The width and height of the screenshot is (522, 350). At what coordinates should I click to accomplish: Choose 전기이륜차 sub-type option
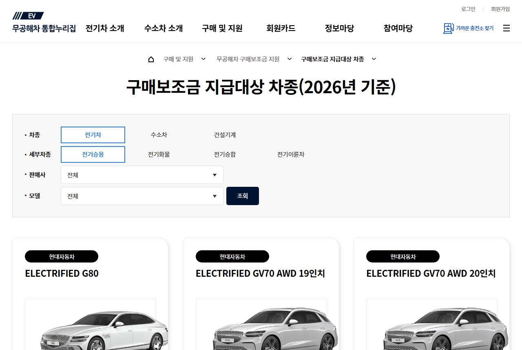pyautogui.click(x=291, y=155)
